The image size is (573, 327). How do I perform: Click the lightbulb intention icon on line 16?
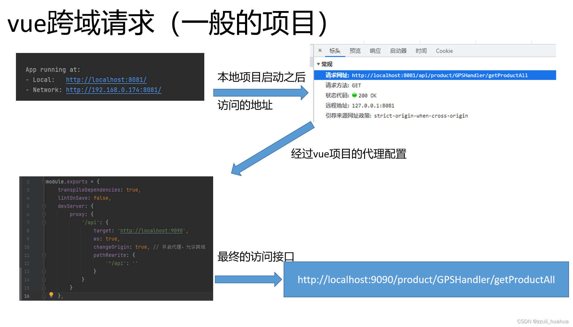51,295
